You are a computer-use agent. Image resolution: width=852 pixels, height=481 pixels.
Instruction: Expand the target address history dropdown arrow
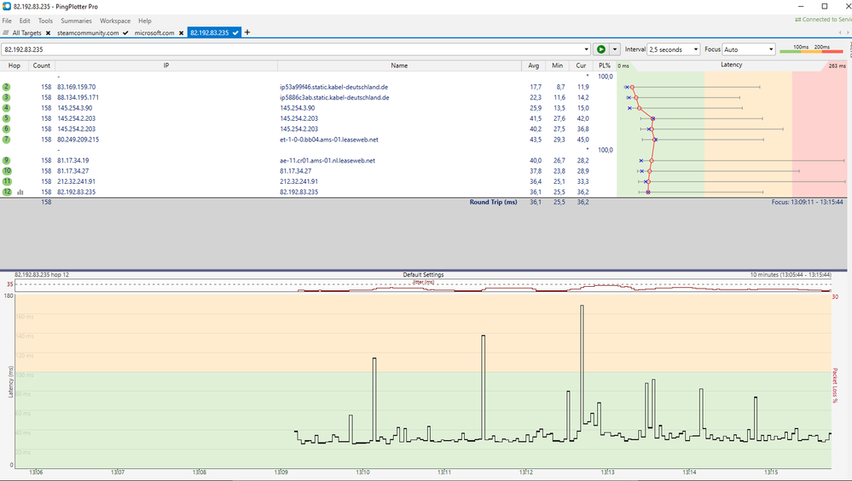(586, 49)
